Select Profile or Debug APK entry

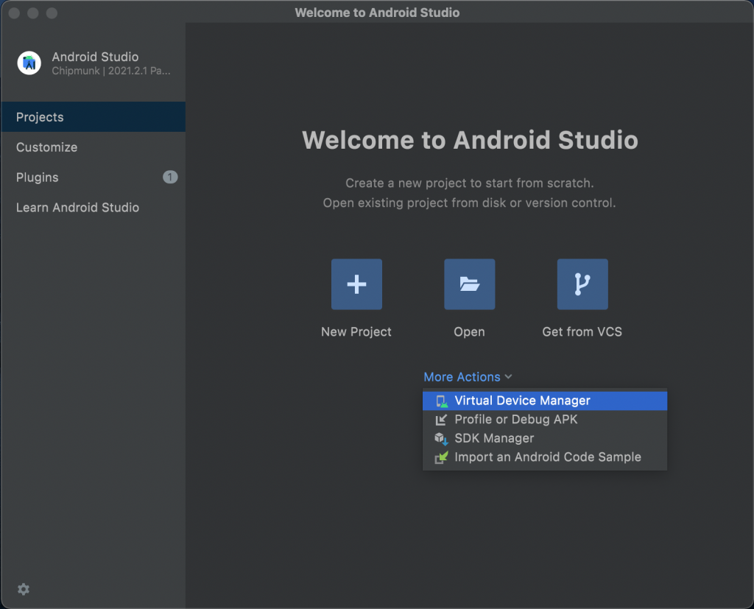click(x=545, y=420)
